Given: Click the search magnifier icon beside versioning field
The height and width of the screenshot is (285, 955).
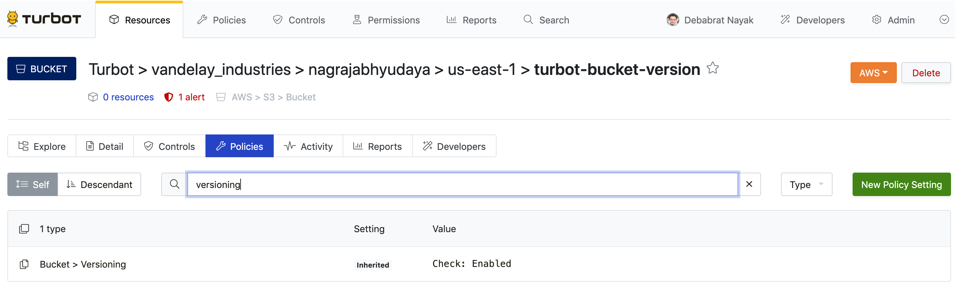Looking at the screenshot, I should [x=174, y=184].
